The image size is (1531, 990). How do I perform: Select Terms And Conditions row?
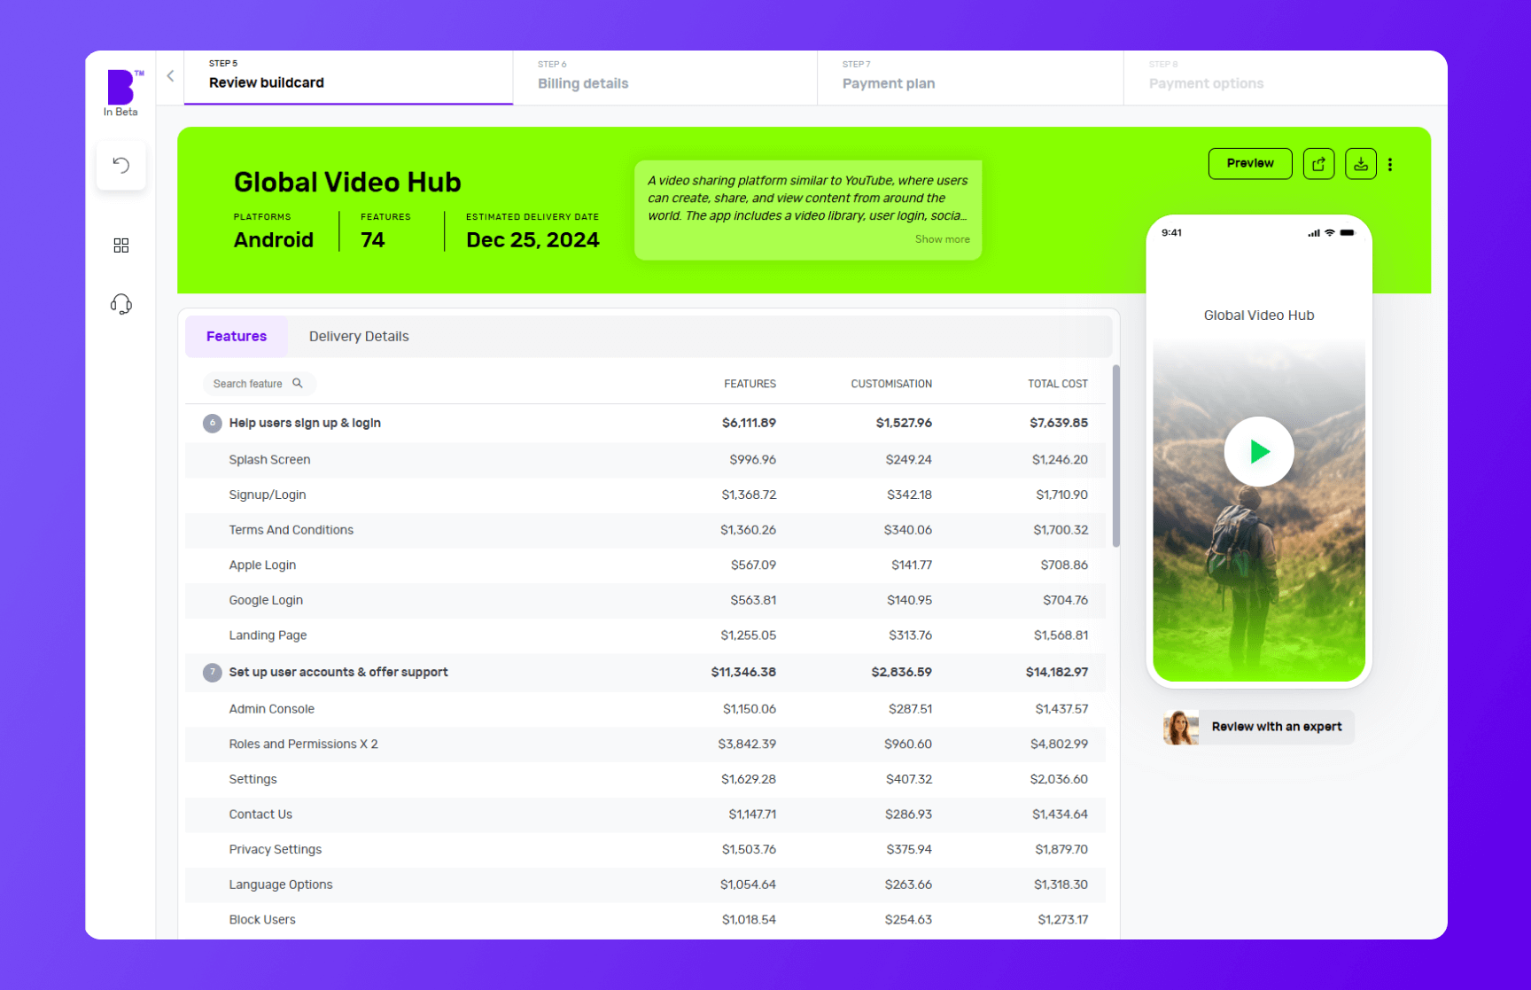click(645, 530)
